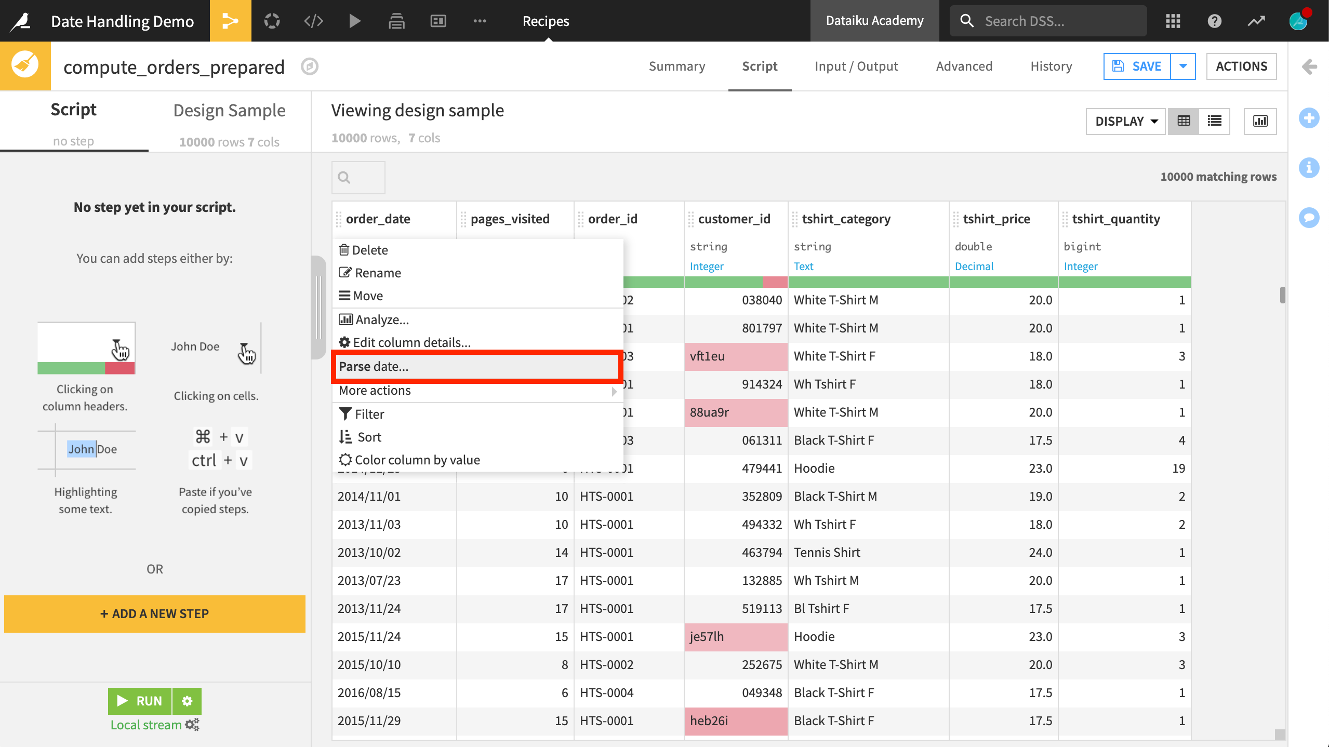
Task: Click the table search filter box
Action: [358, 177]
